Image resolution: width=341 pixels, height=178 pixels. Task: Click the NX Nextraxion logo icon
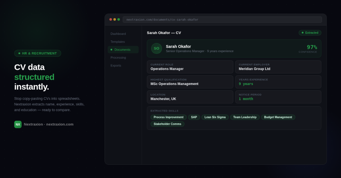(x=18, y=125)
